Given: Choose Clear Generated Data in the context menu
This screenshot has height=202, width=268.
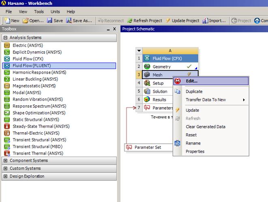Looking at the screenshot, I should (205, 127).
